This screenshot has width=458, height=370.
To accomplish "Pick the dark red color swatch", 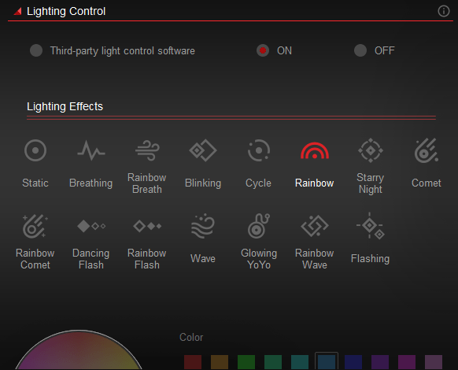I will [x=193, y=362].
